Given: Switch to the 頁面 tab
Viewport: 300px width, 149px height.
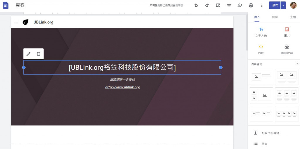Looking at the screenshot, I should [x=275, y=17].
